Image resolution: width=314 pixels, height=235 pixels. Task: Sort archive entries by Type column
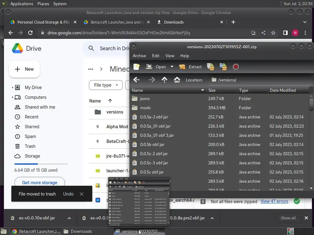tap(253, 90)
